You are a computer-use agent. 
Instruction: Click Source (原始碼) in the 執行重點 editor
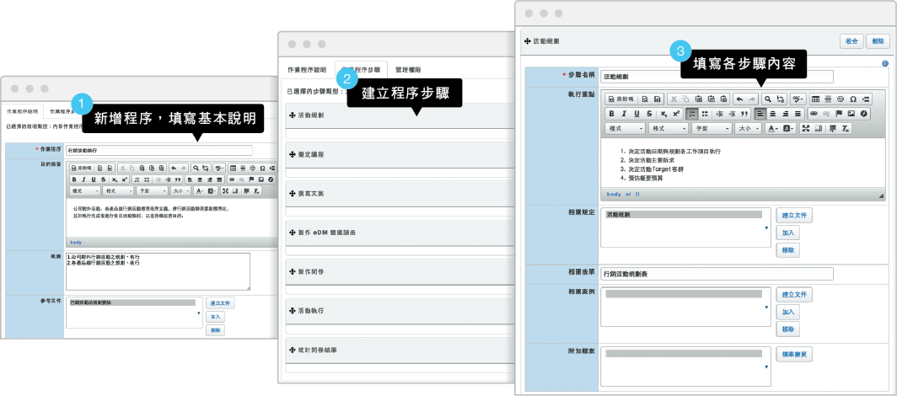621,99
